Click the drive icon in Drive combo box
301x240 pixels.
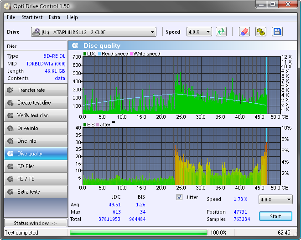click(36, 32)
